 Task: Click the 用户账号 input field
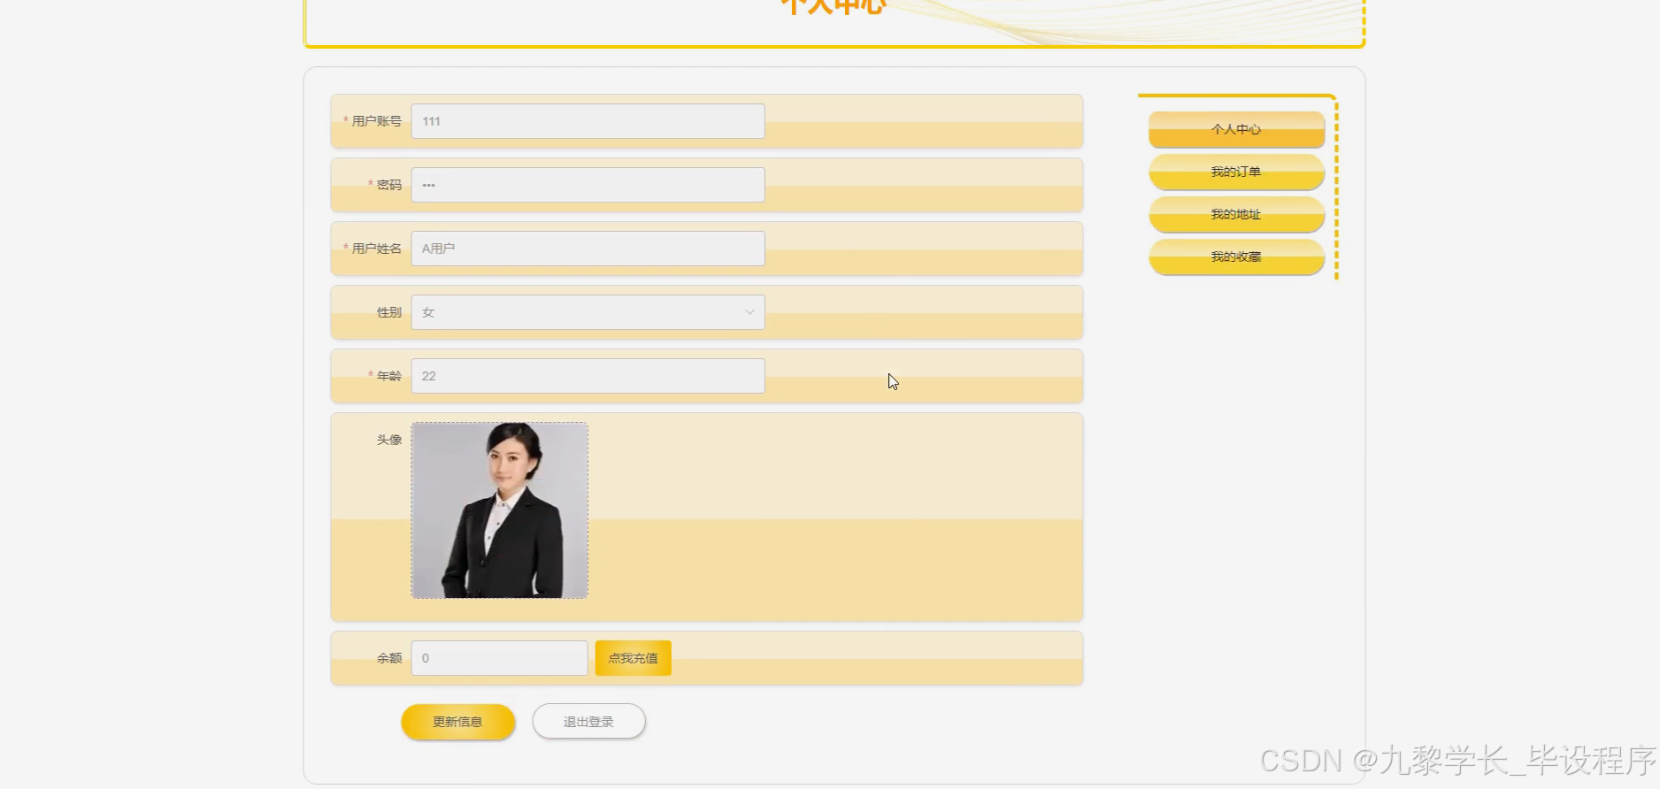coord(588,121)
